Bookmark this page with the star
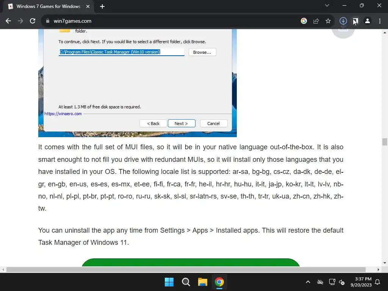 [328, 21]
